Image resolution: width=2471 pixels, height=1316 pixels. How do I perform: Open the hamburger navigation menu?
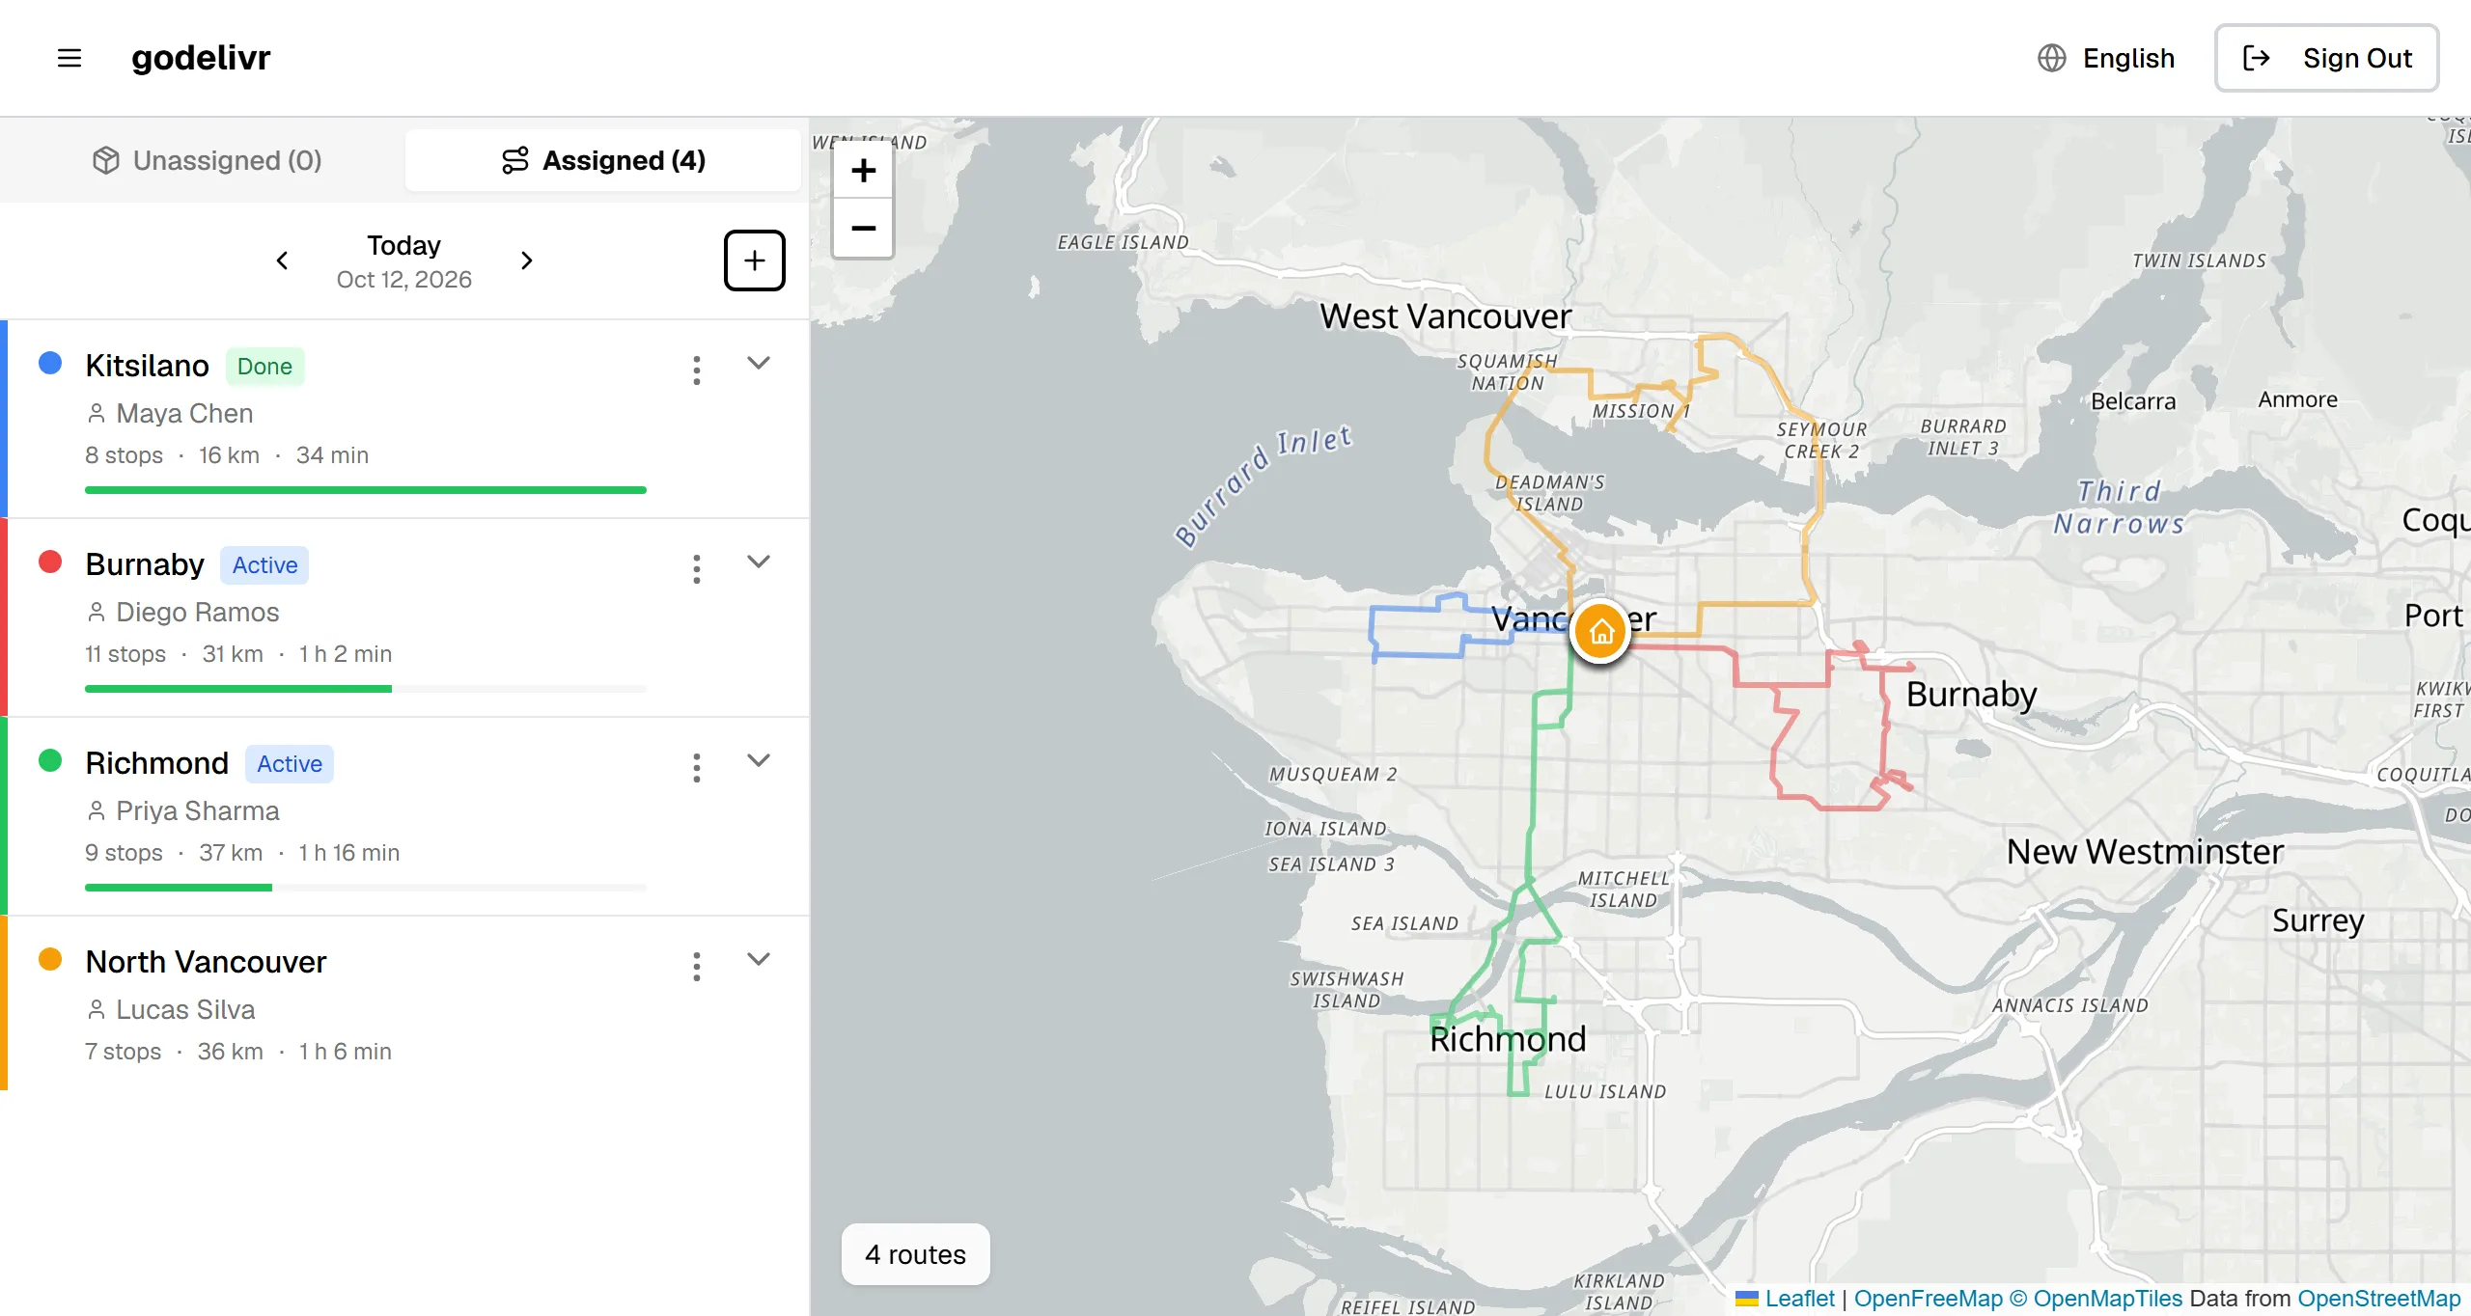[x=69, y=58]
